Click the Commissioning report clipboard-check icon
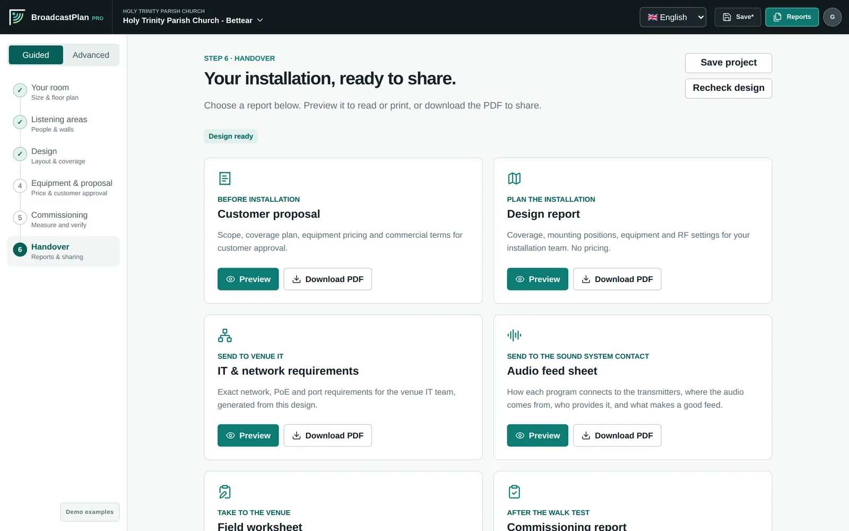The image size is (849, 531). point(514,492)
